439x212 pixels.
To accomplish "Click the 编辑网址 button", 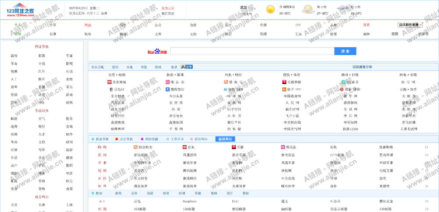I will click(x=225, y=139).
